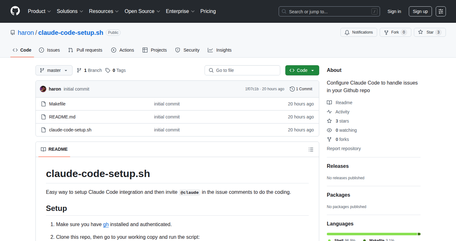The height and width of the screenshot is (241, 456).
Task: Click the Notifications button
Action: [x=359, y=32]
